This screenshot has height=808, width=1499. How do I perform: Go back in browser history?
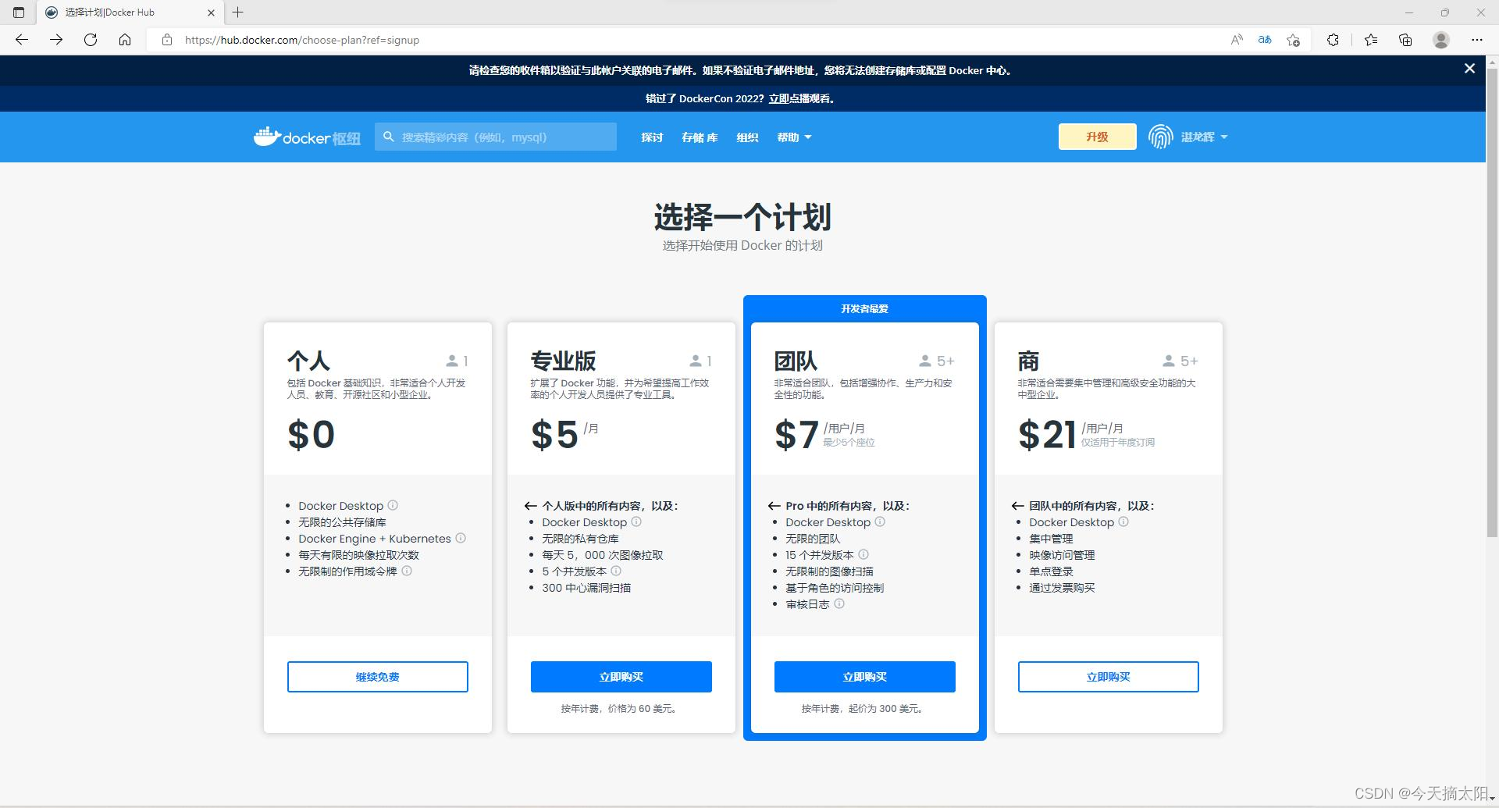coord(22,40)
